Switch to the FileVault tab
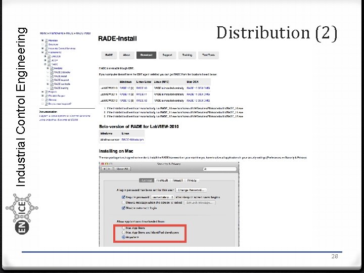Viewport: 364px width, 273px height. (x=162, y=180)
